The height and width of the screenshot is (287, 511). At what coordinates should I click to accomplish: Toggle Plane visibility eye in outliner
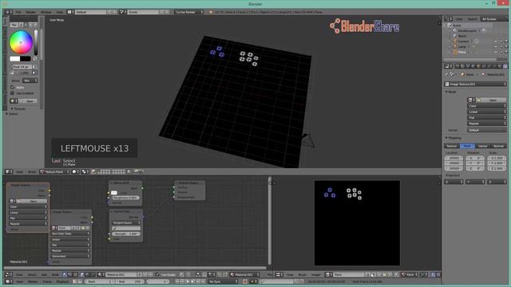496,52
